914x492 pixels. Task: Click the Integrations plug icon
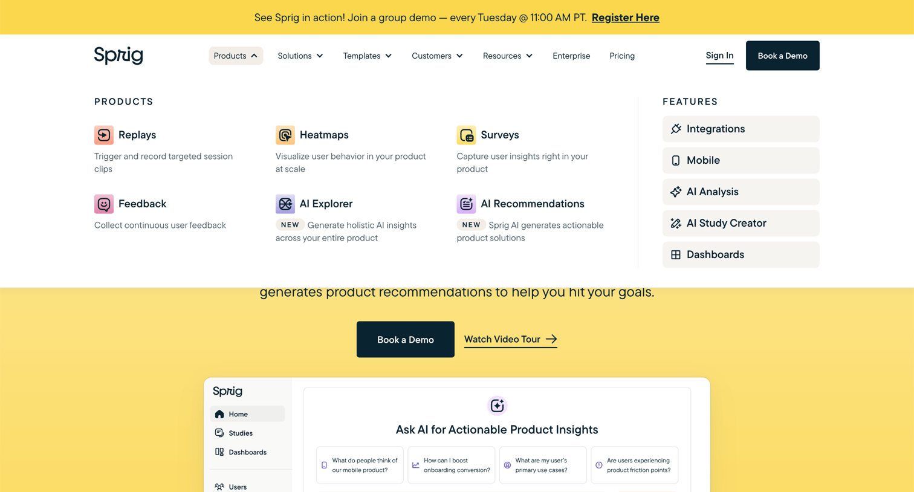coord(676,129)
